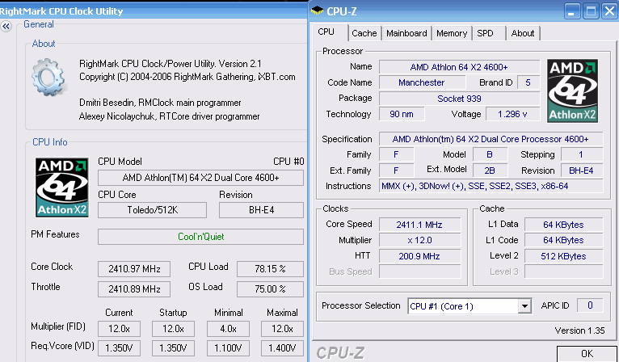This screenshot has width=619, height=362.
Task: Click the APIC ID value 0
Action: point(590,305)
